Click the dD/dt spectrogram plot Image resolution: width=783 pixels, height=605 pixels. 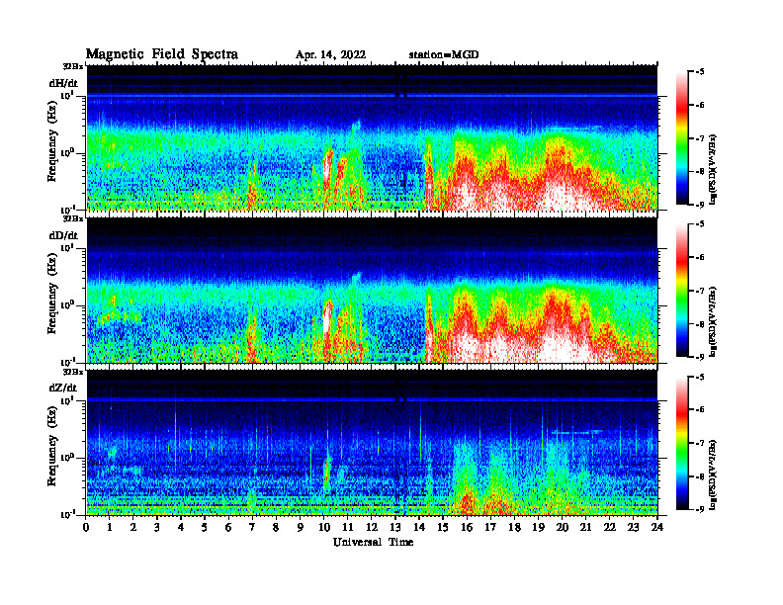point(372,290)
